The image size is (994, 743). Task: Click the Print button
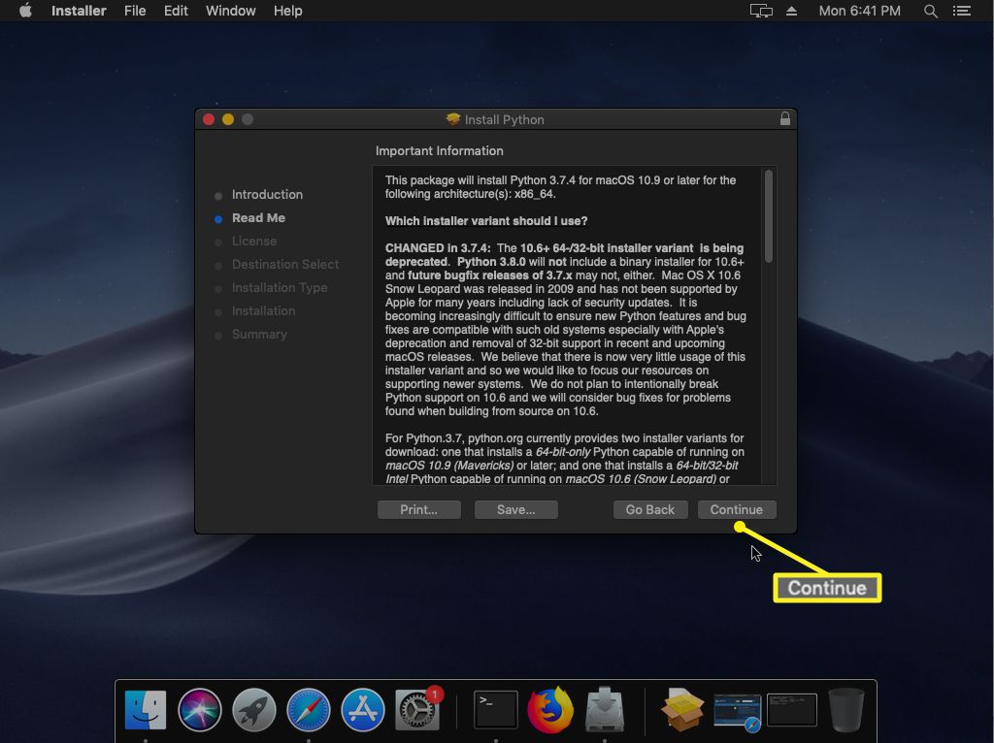click(x=418, y=509)
